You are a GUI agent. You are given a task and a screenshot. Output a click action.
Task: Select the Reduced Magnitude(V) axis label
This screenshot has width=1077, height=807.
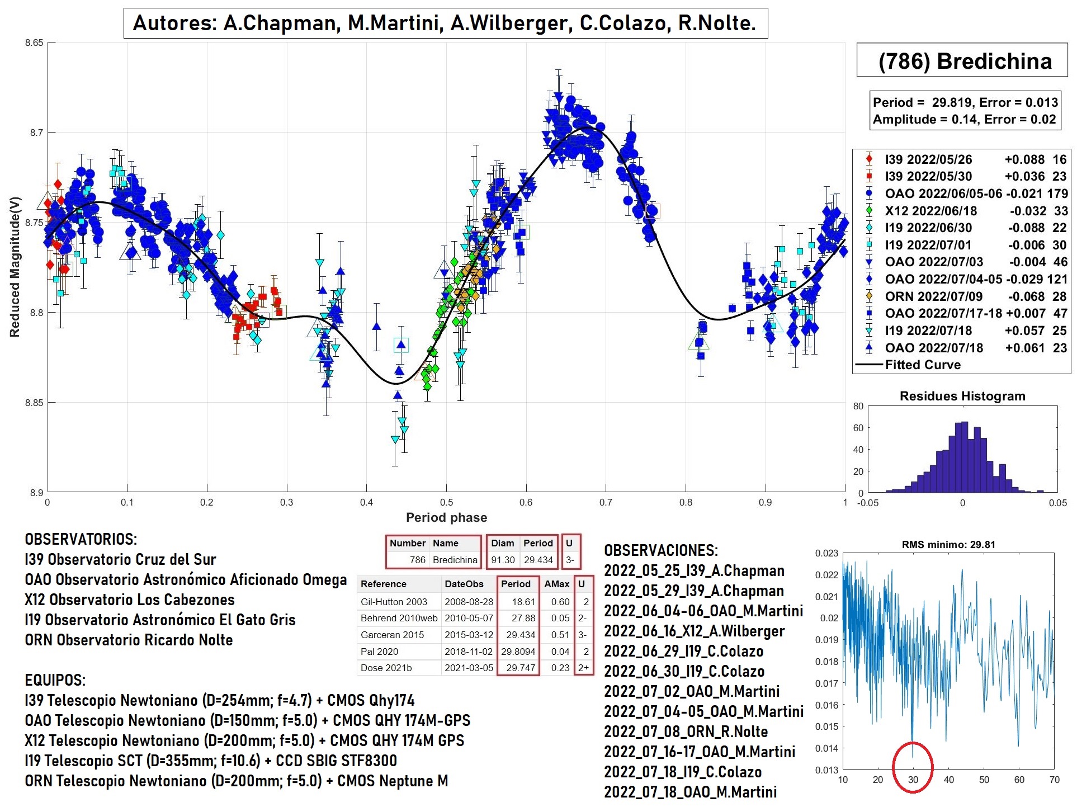[x=15, y=267]
